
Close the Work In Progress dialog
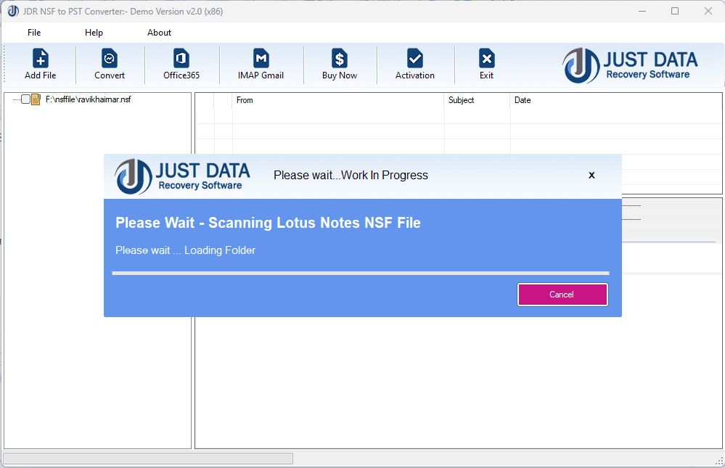(591, 175)
